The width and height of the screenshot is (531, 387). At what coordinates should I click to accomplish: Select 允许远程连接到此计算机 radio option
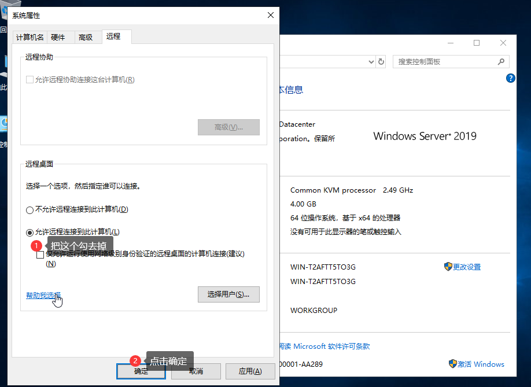click(x=30, y=233)
